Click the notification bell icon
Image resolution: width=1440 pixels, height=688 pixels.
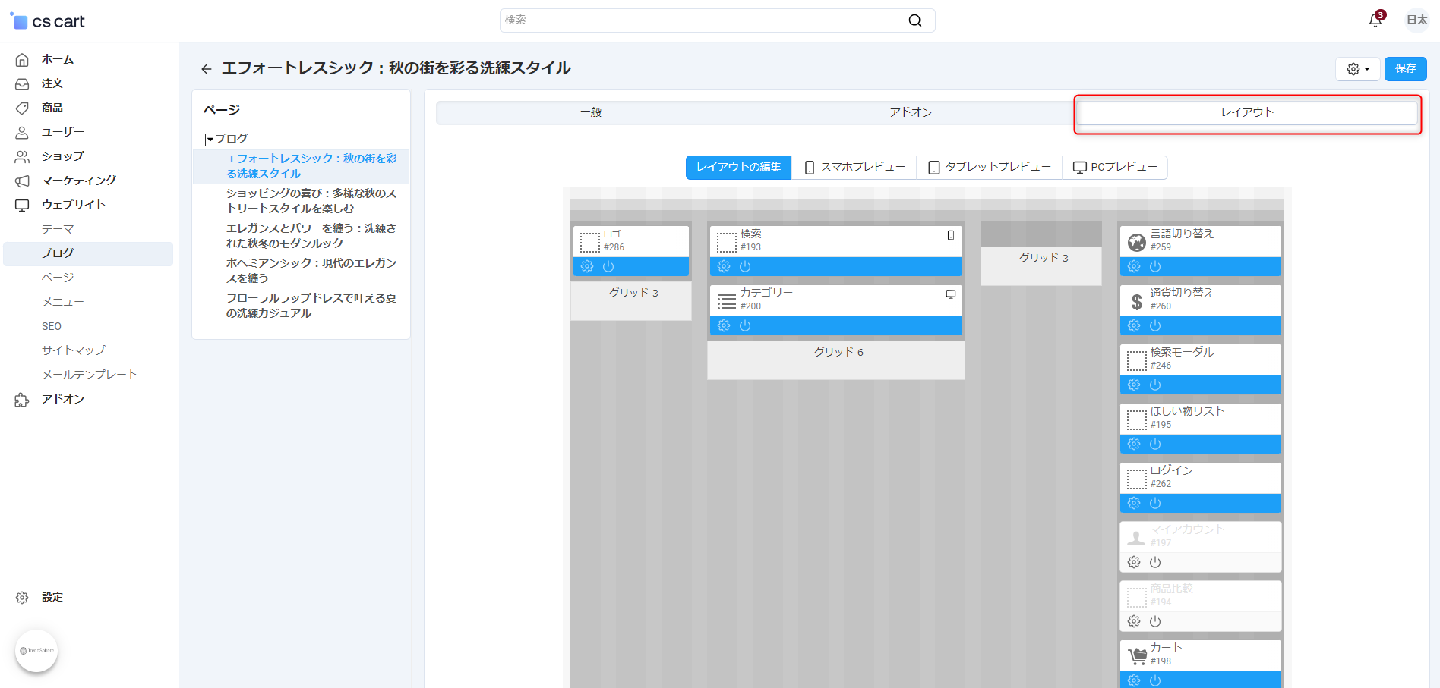point(1375,20)
